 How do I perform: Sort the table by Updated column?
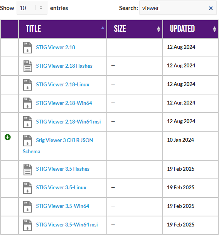(190, 29)
